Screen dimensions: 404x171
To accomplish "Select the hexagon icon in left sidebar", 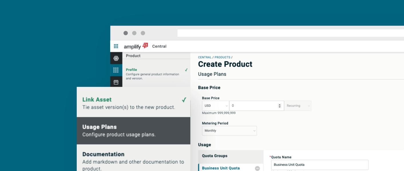I will (116, 58).
